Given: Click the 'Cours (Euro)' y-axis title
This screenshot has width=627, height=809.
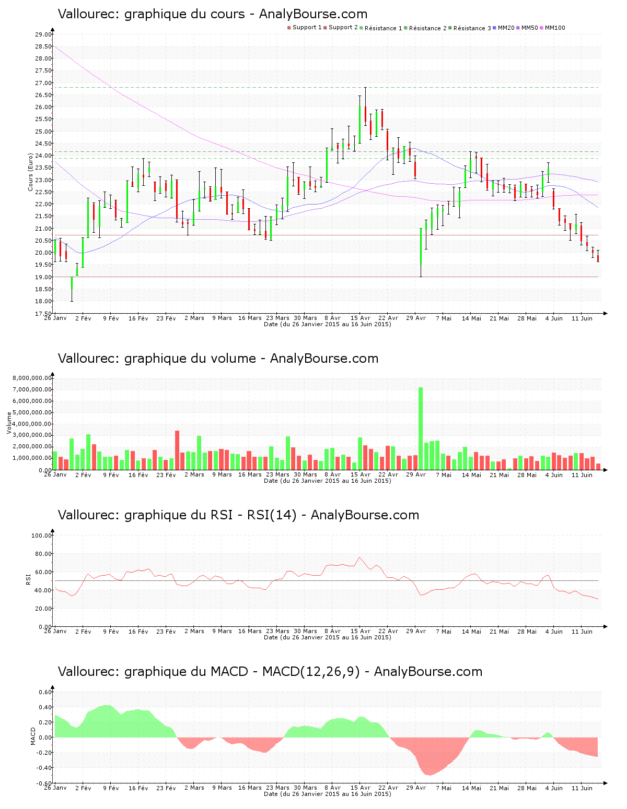Looking at the screenshot, I should tap(30, 172).
